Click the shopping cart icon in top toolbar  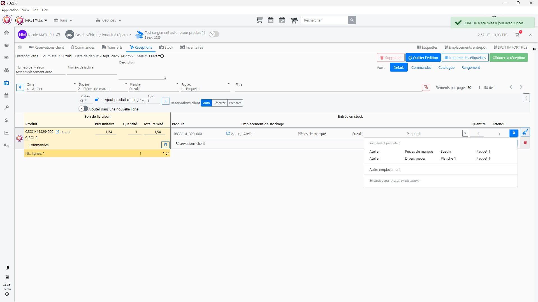pyautogui.click(x=259, y=20)
